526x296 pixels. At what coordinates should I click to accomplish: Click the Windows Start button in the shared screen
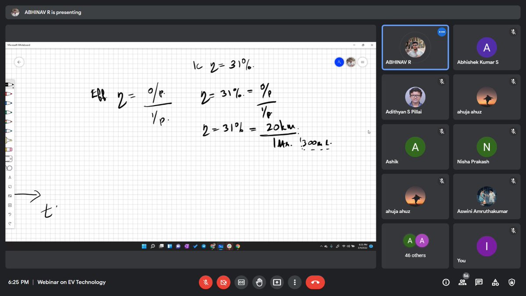[144, 246]
